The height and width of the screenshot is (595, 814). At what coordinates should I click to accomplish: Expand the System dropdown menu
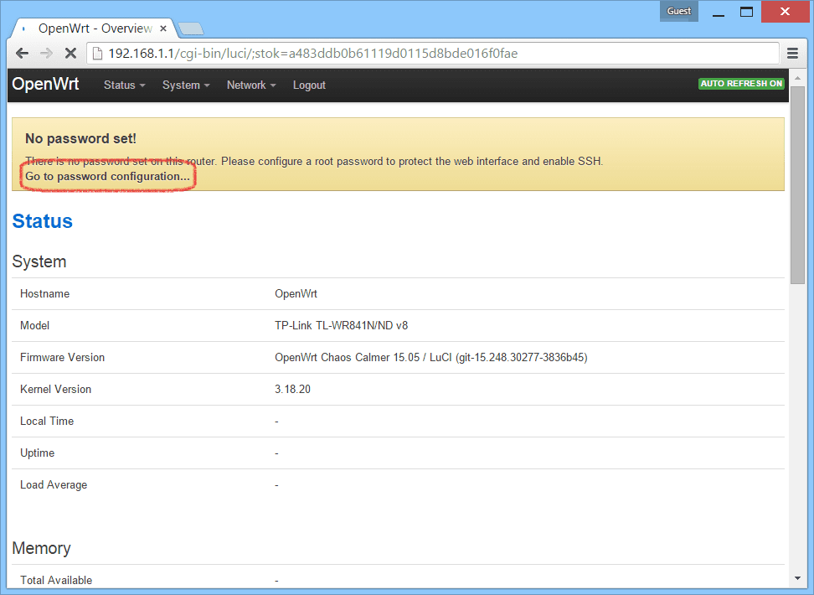[186, 85]
